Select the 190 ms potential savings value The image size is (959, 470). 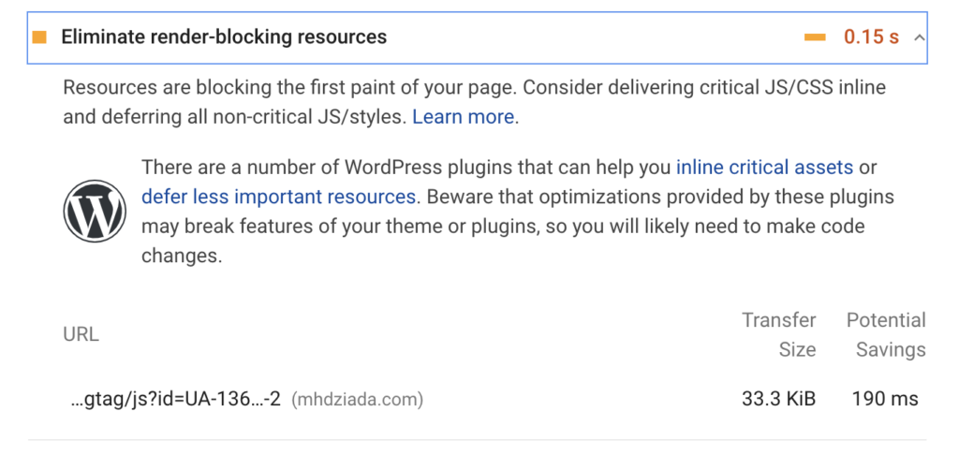[885, 400]
